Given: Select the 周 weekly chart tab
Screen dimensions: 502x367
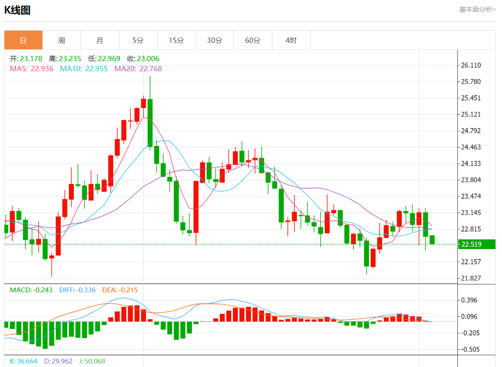Looking at the screenshot, I should pyautogui.click(x=62, y=40).
